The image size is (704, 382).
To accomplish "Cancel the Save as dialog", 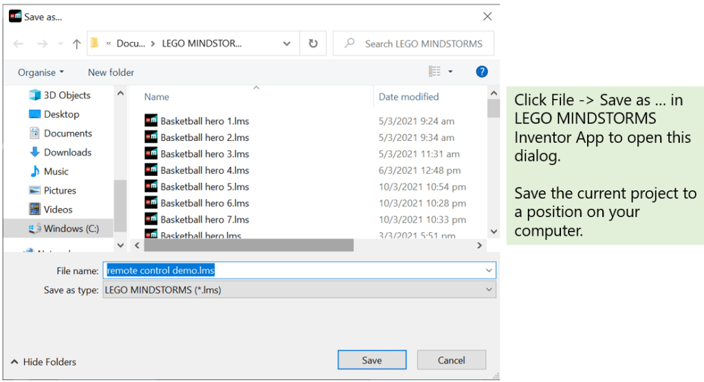I will coord(451,360).
